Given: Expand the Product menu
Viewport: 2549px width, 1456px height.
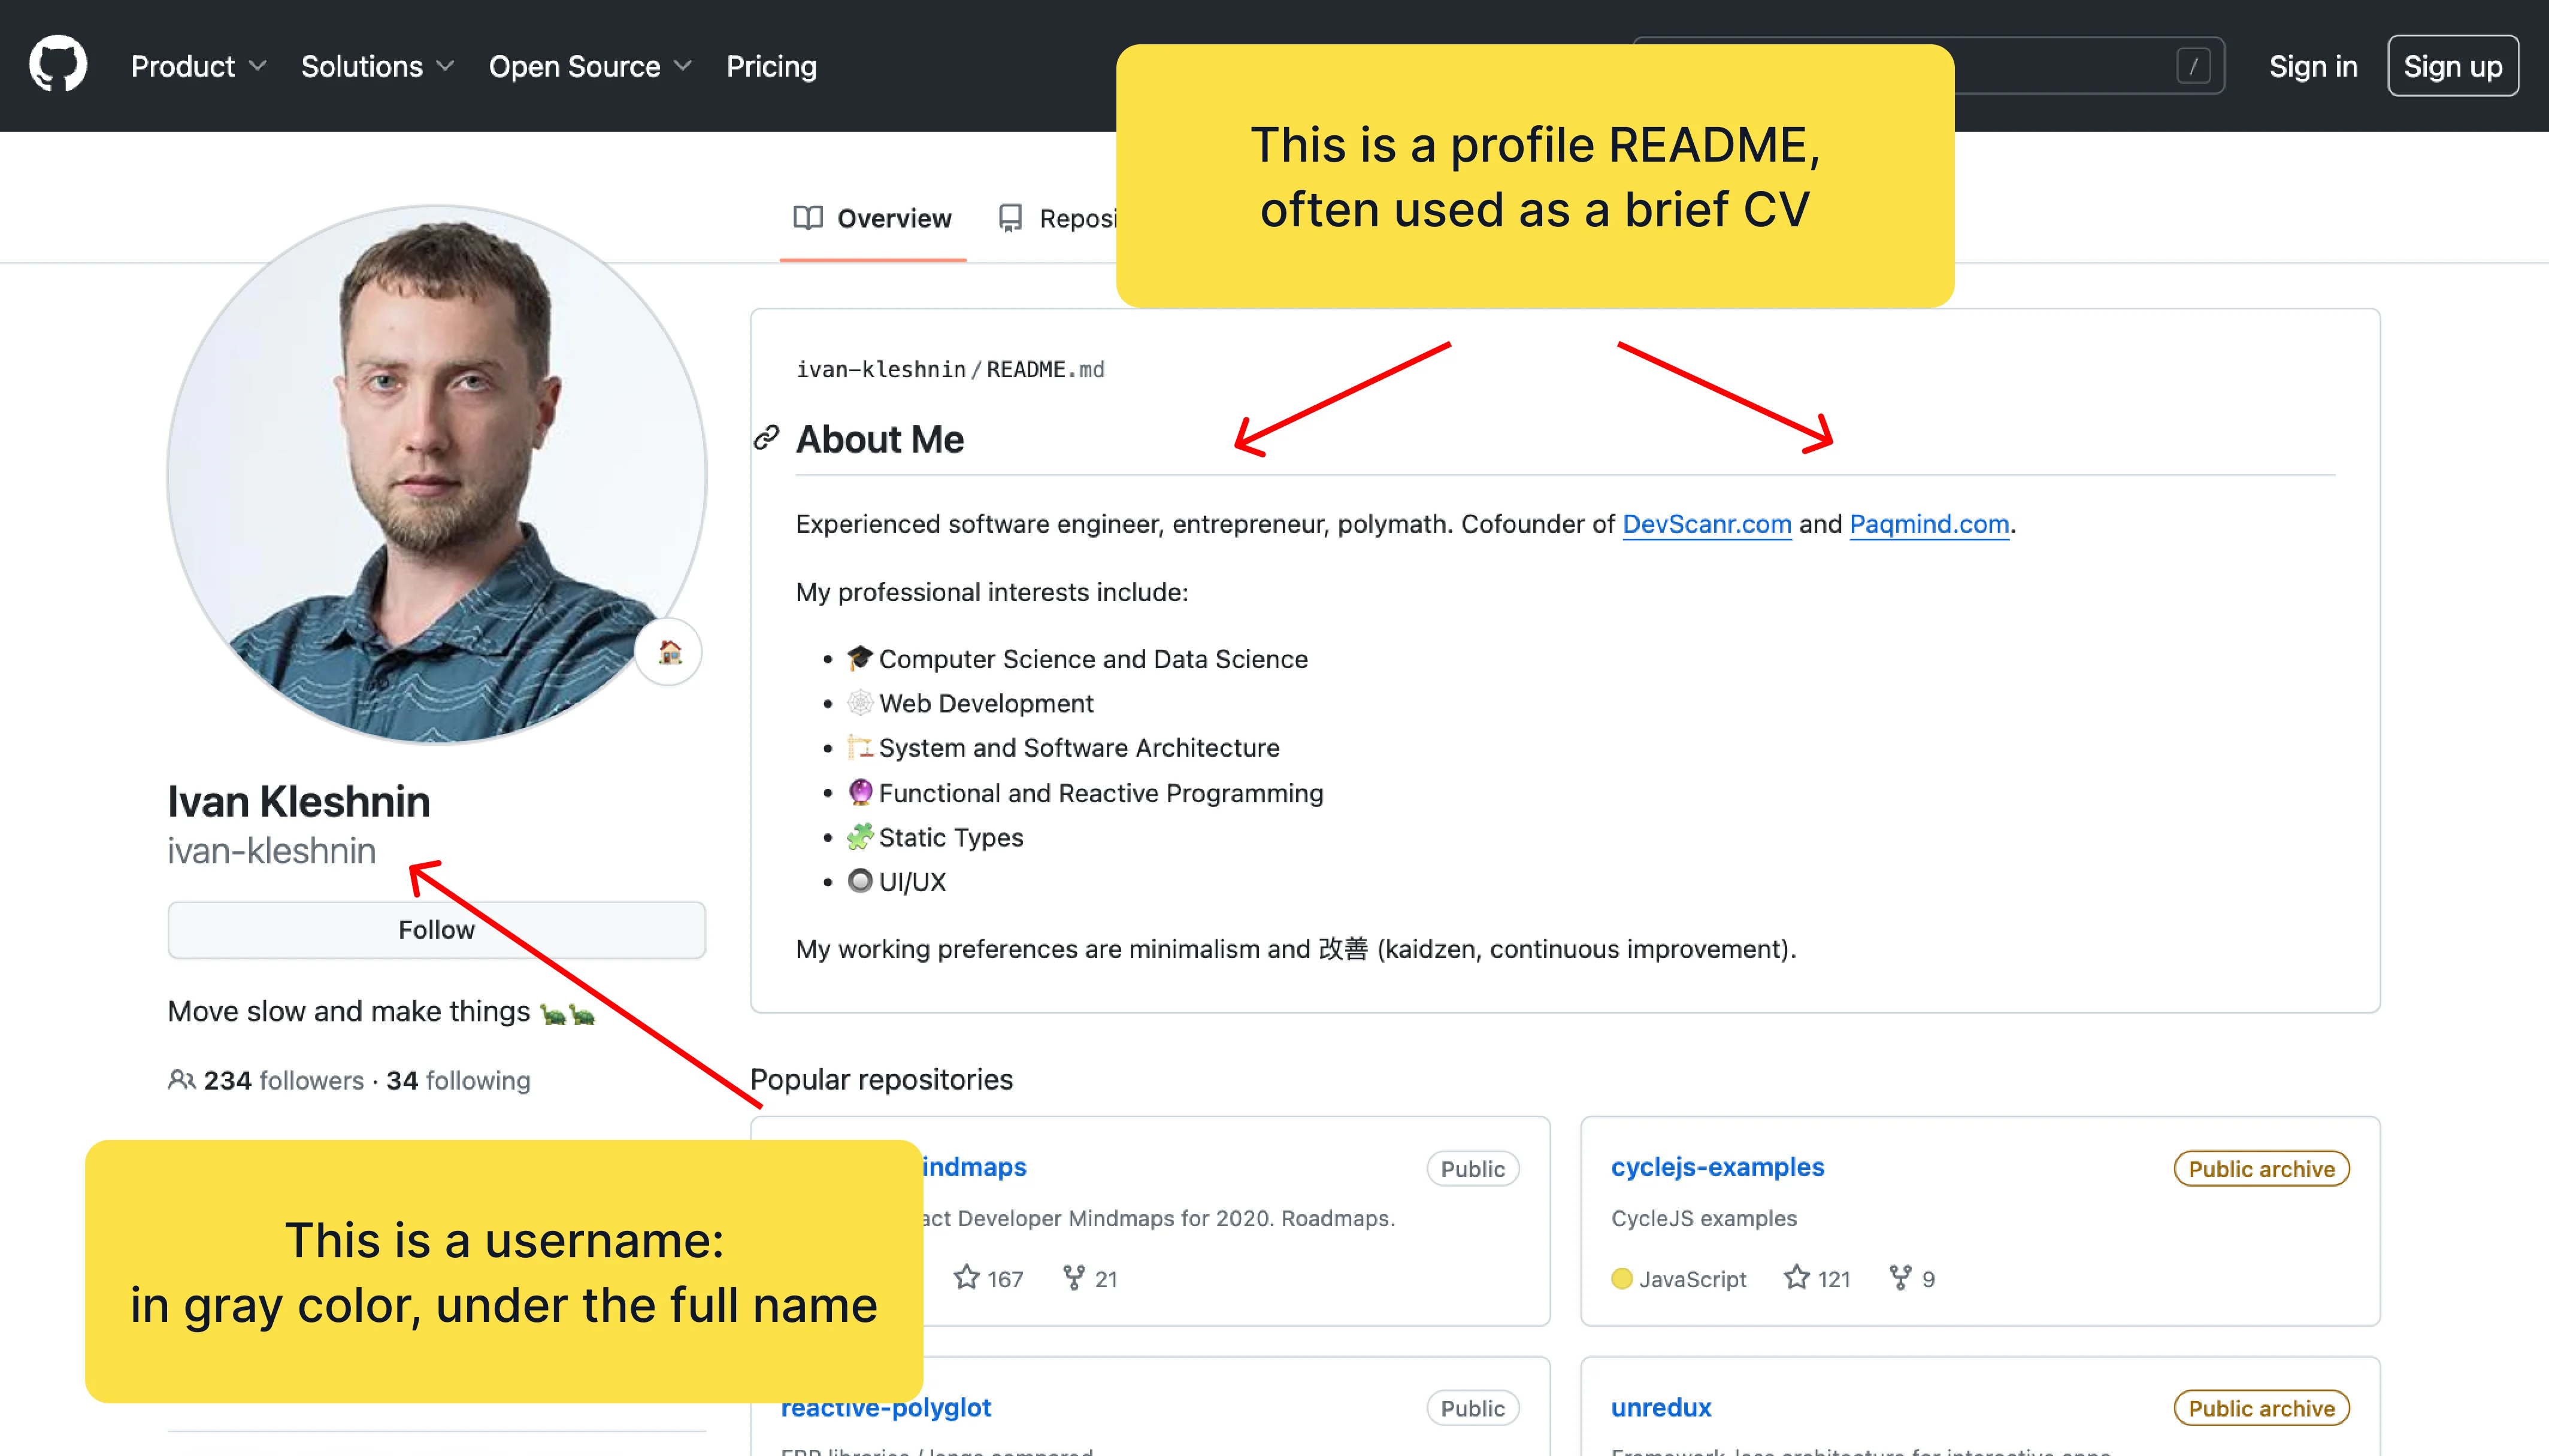Looking at the screenshot, I should click(x=198, y=66).
